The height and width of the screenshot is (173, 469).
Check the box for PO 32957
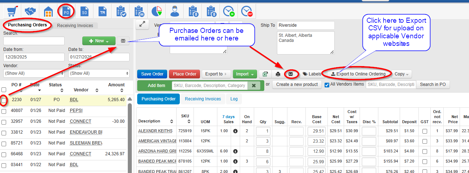point(4,122)
